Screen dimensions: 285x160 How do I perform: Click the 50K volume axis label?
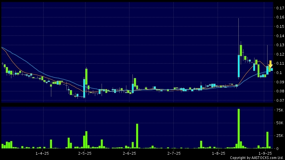(280, 123)
